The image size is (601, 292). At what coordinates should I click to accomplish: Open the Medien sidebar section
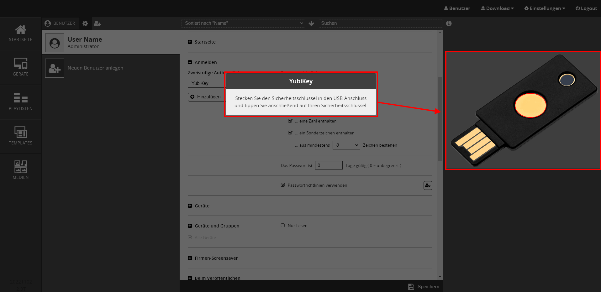tap(21, 170)
